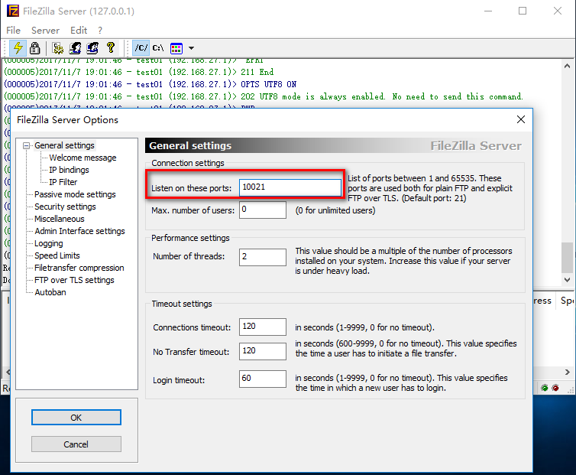
Task: Open Speed Limits settings page
Action: (x=57, y=255)
